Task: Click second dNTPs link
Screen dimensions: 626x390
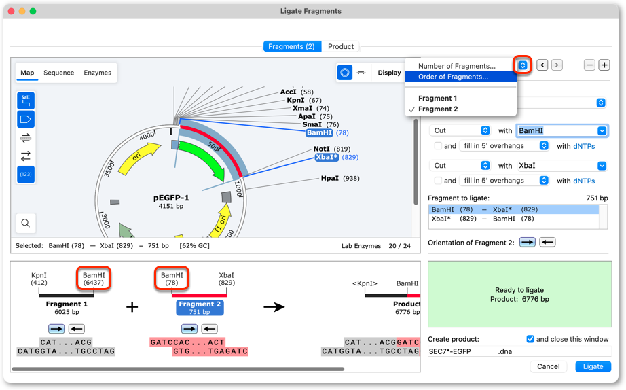Action: coord(584,181)
